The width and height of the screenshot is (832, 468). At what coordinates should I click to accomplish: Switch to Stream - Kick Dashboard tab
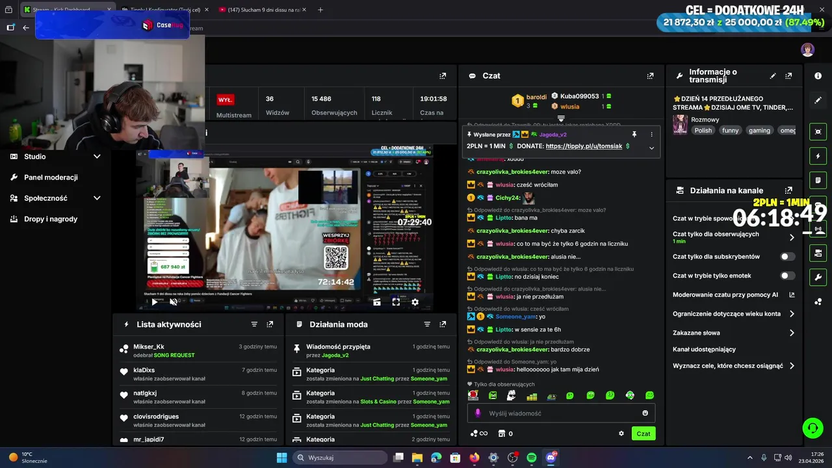(67, 10)
